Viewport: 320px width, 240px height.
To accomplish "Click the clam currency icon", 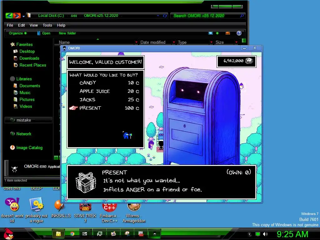I will [249, 61].
